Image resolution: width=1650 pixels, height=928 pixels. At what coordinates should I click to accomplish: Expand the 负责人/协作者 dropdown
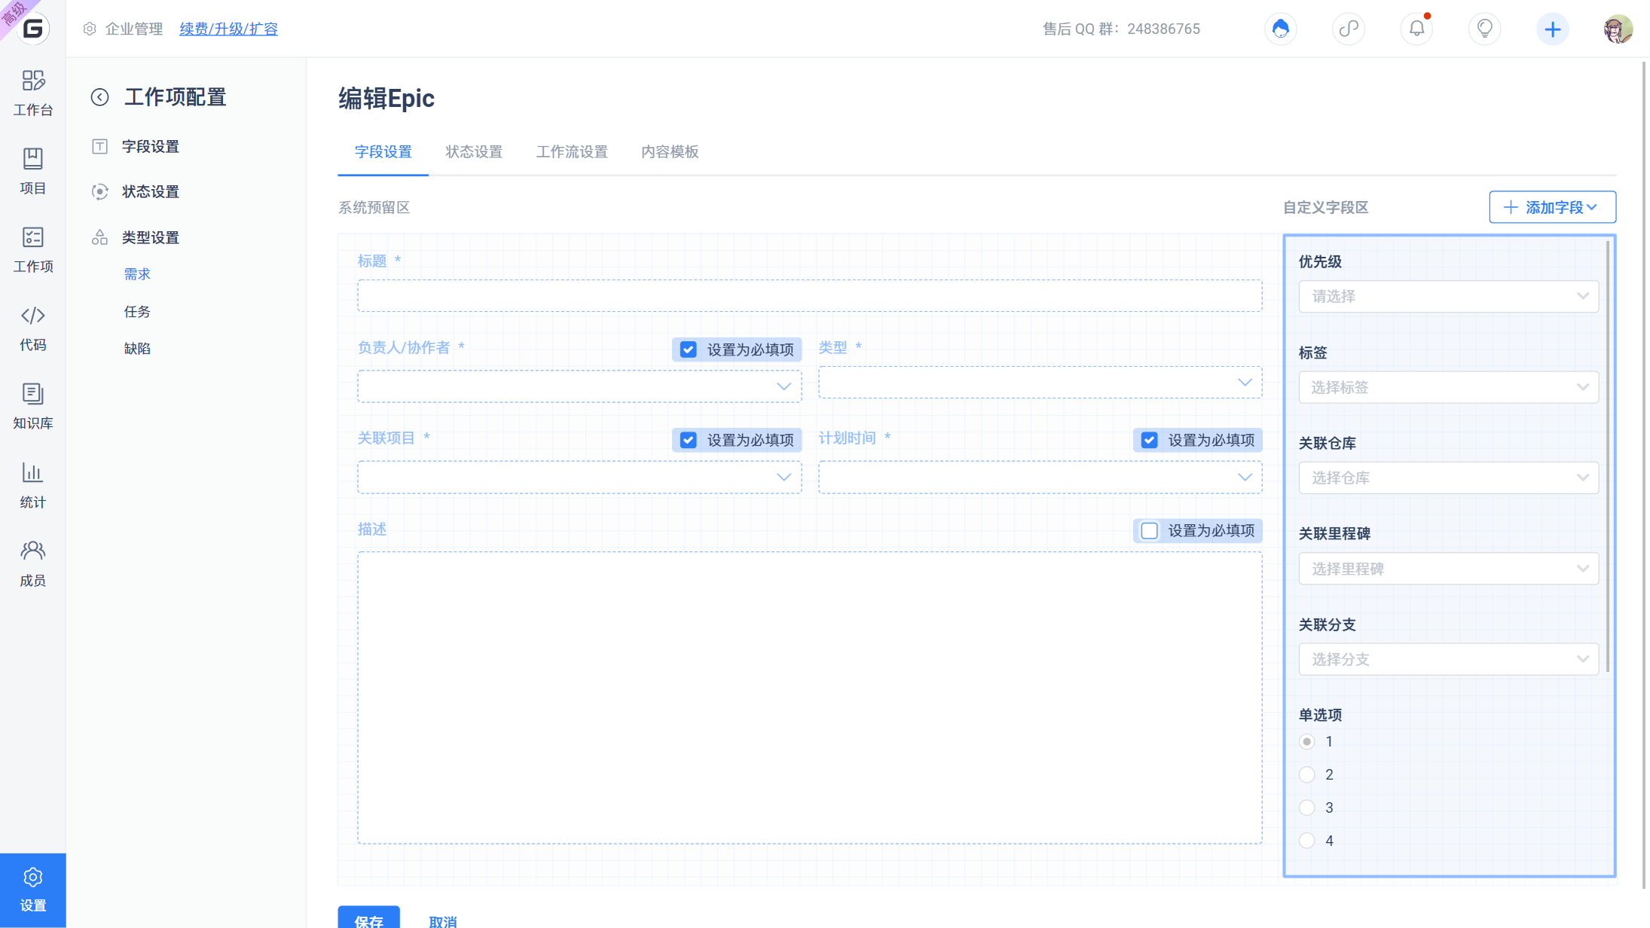click(579, 386)
